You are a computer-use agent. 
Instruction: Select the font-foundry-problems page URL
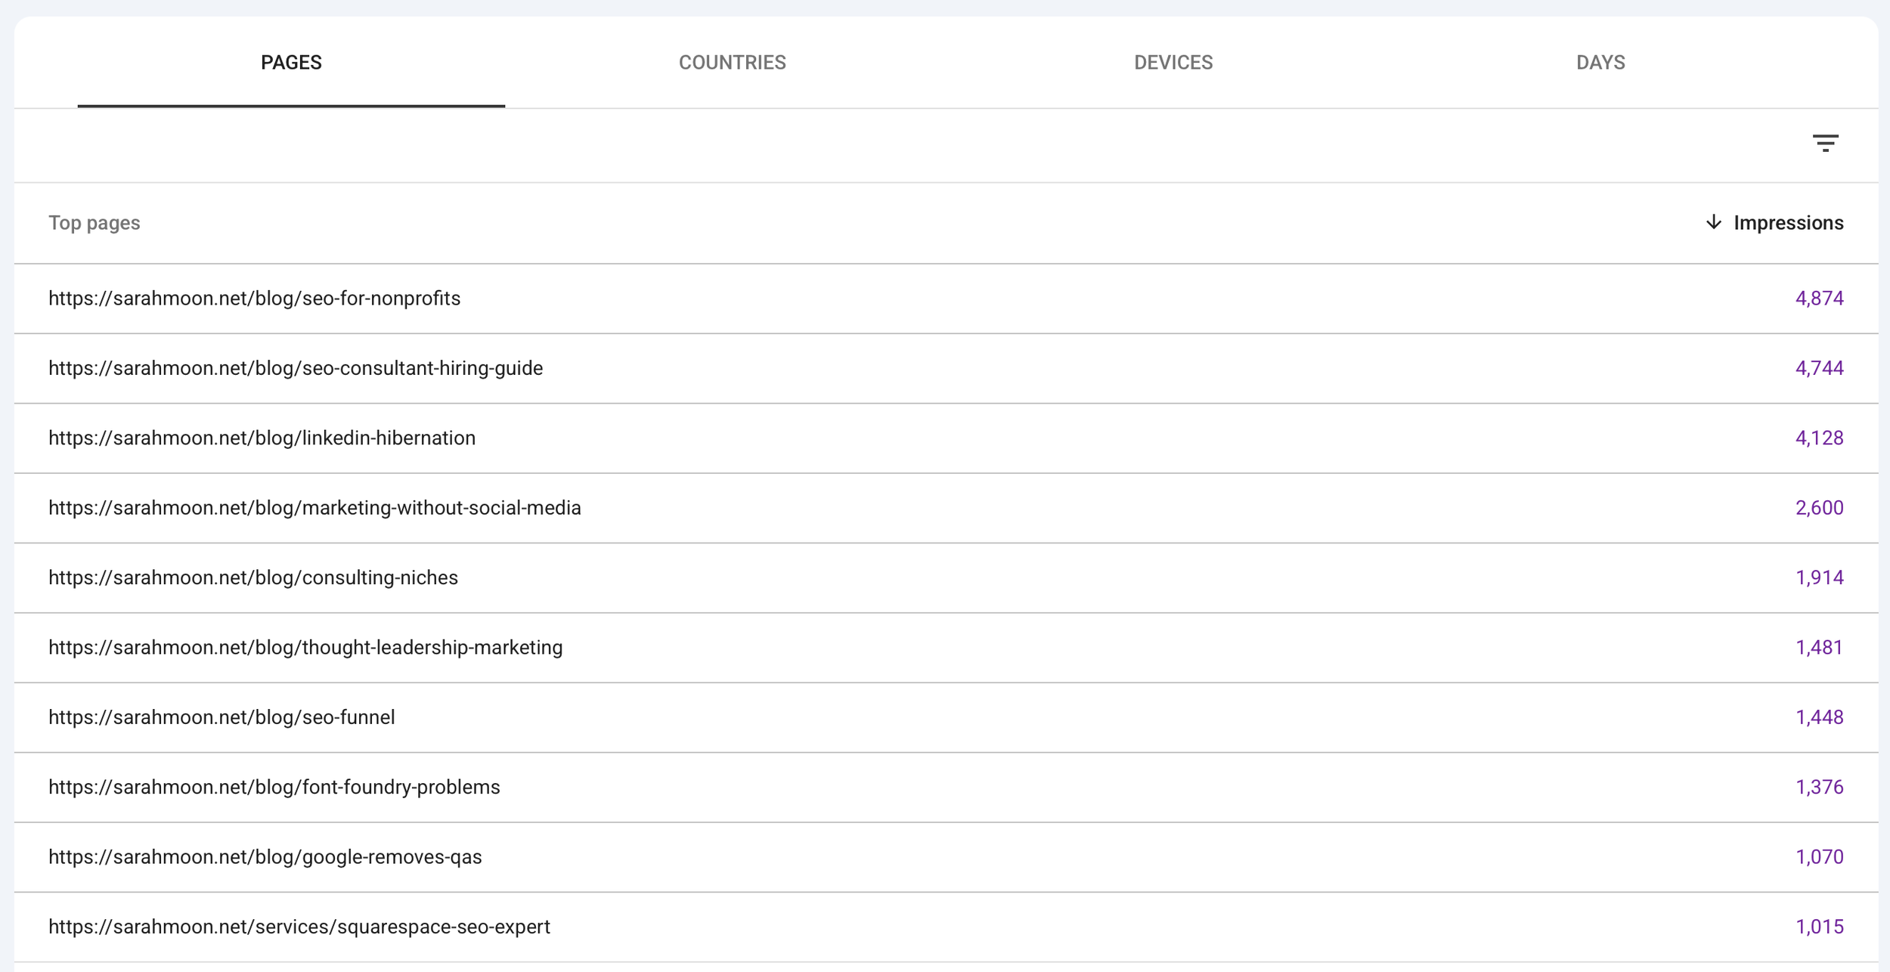[274, 788]
